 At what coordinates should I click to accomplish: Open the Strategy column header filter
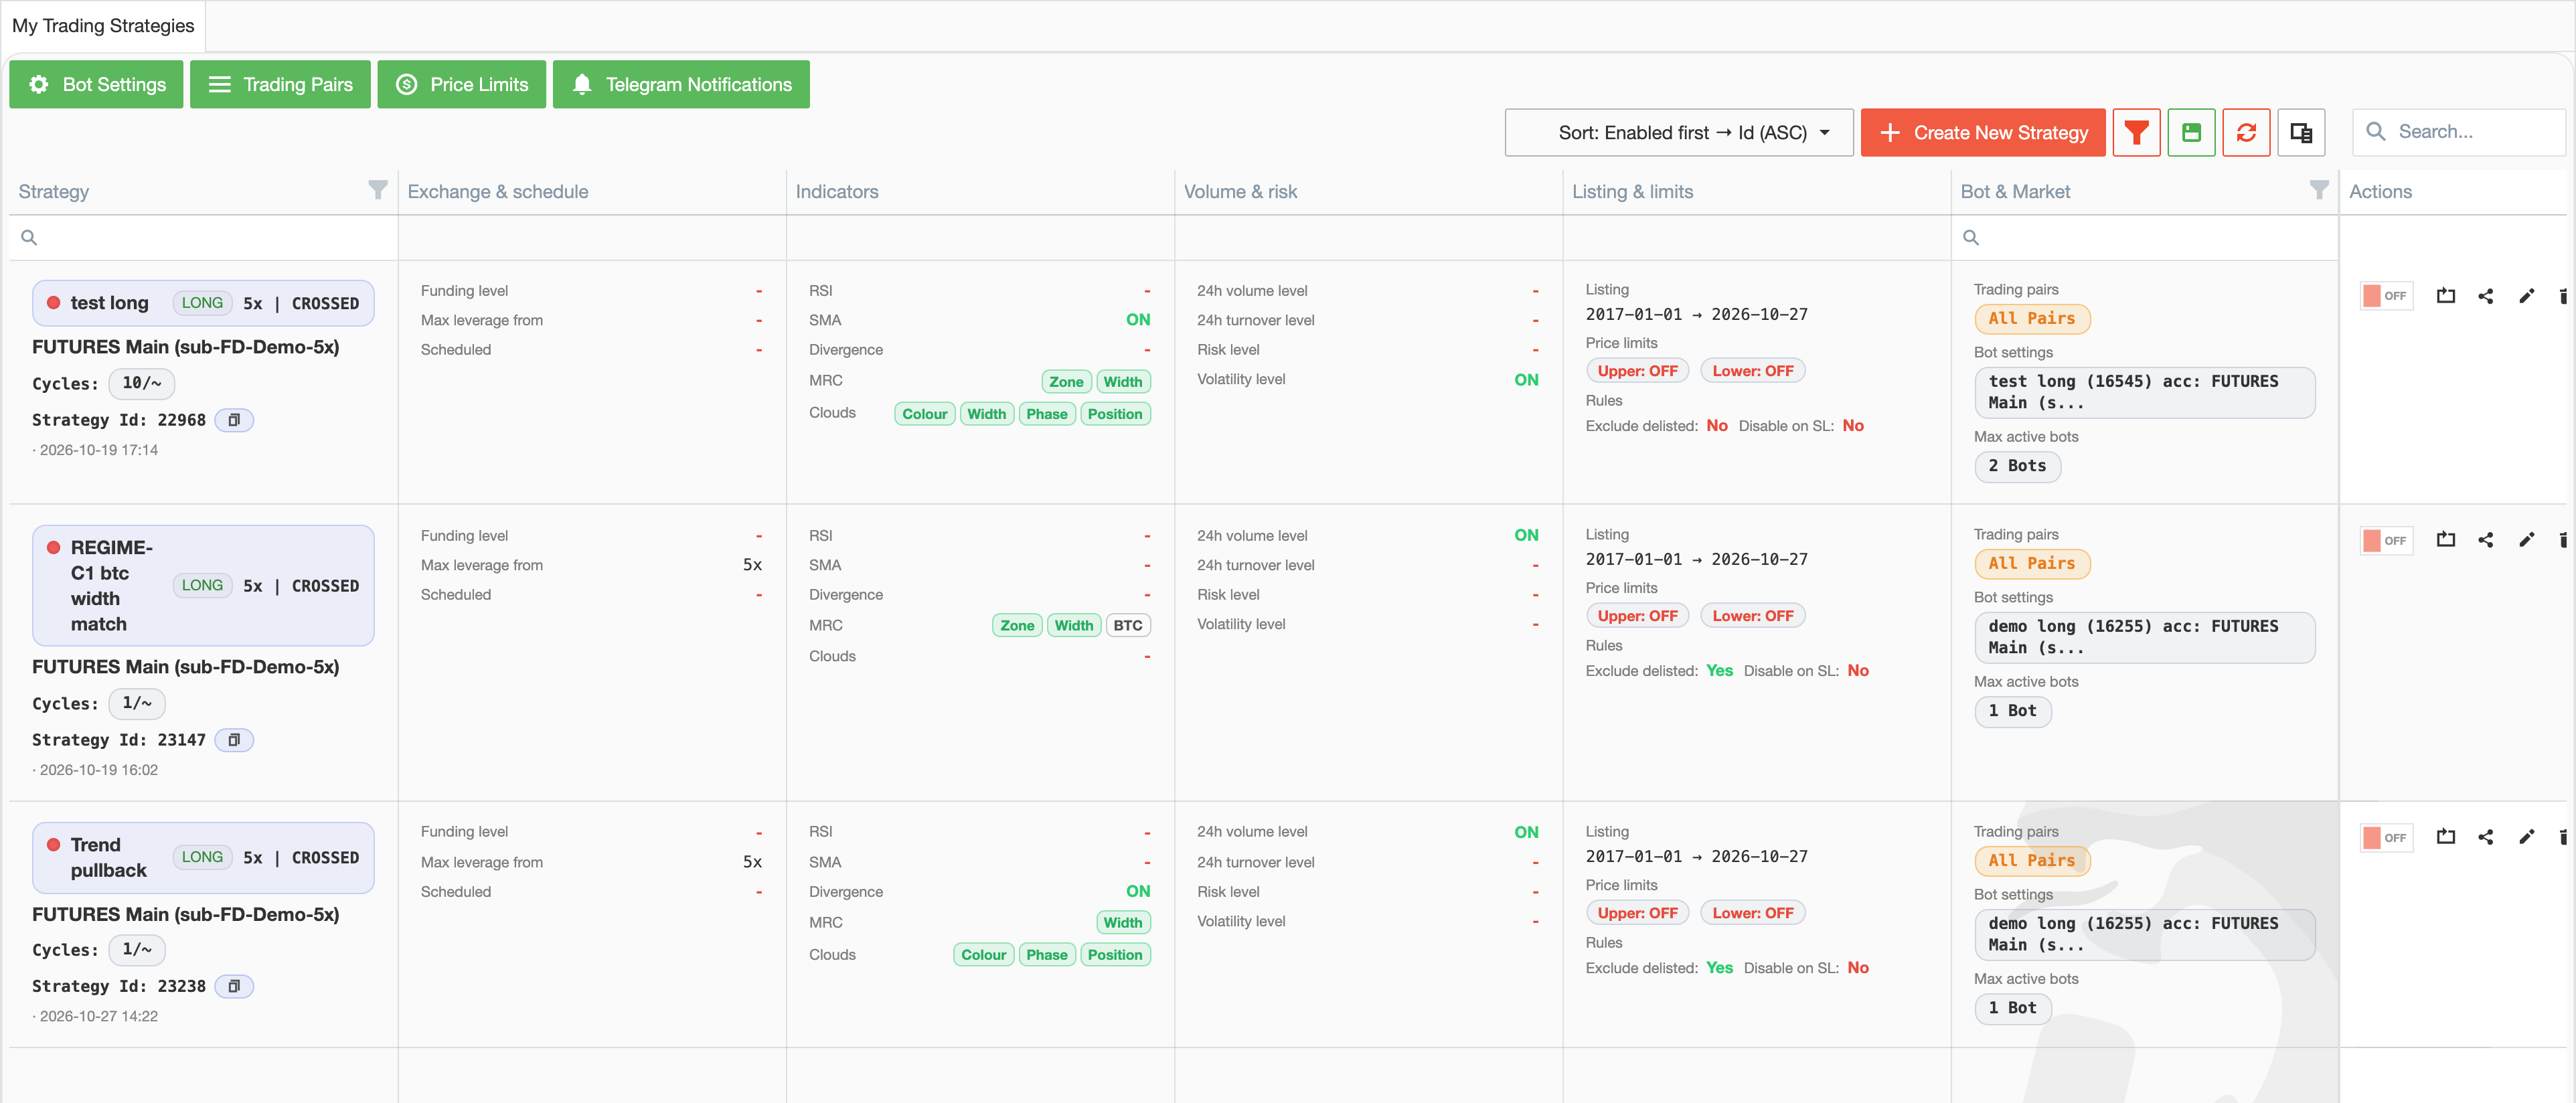click(377, 190)
